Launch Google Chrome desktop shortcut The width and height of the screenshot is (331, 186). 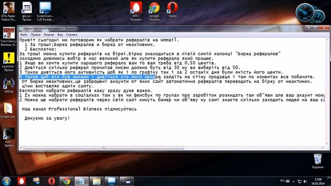point(154,11)
